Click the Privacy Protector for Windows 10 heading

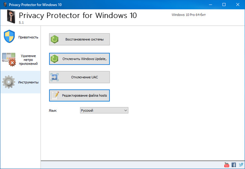tap(78, 15)
